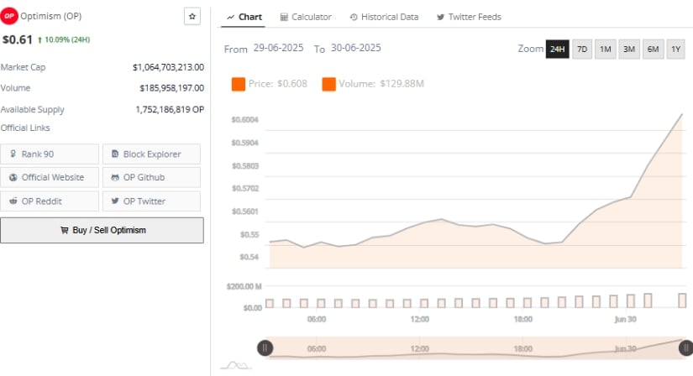This screenshot has width=693, height=376.
Task: Visit the Official Website link
Action: 50,177
